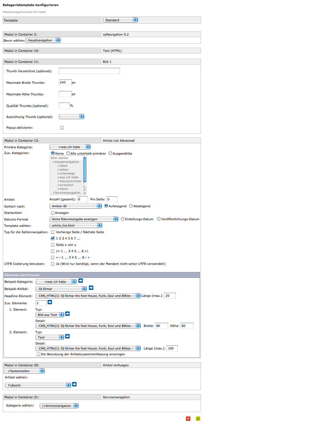
Task: Expand the Datums-Format dropdown
Action: (x=84, y=219)
